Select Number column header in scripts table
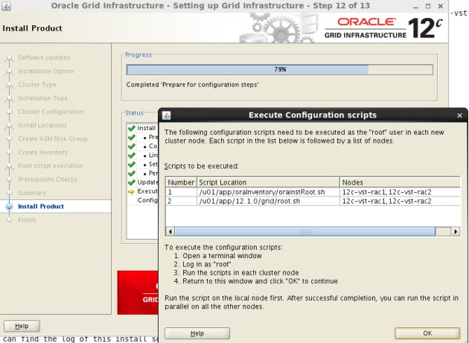469x343 pixels. pos(181,182)
